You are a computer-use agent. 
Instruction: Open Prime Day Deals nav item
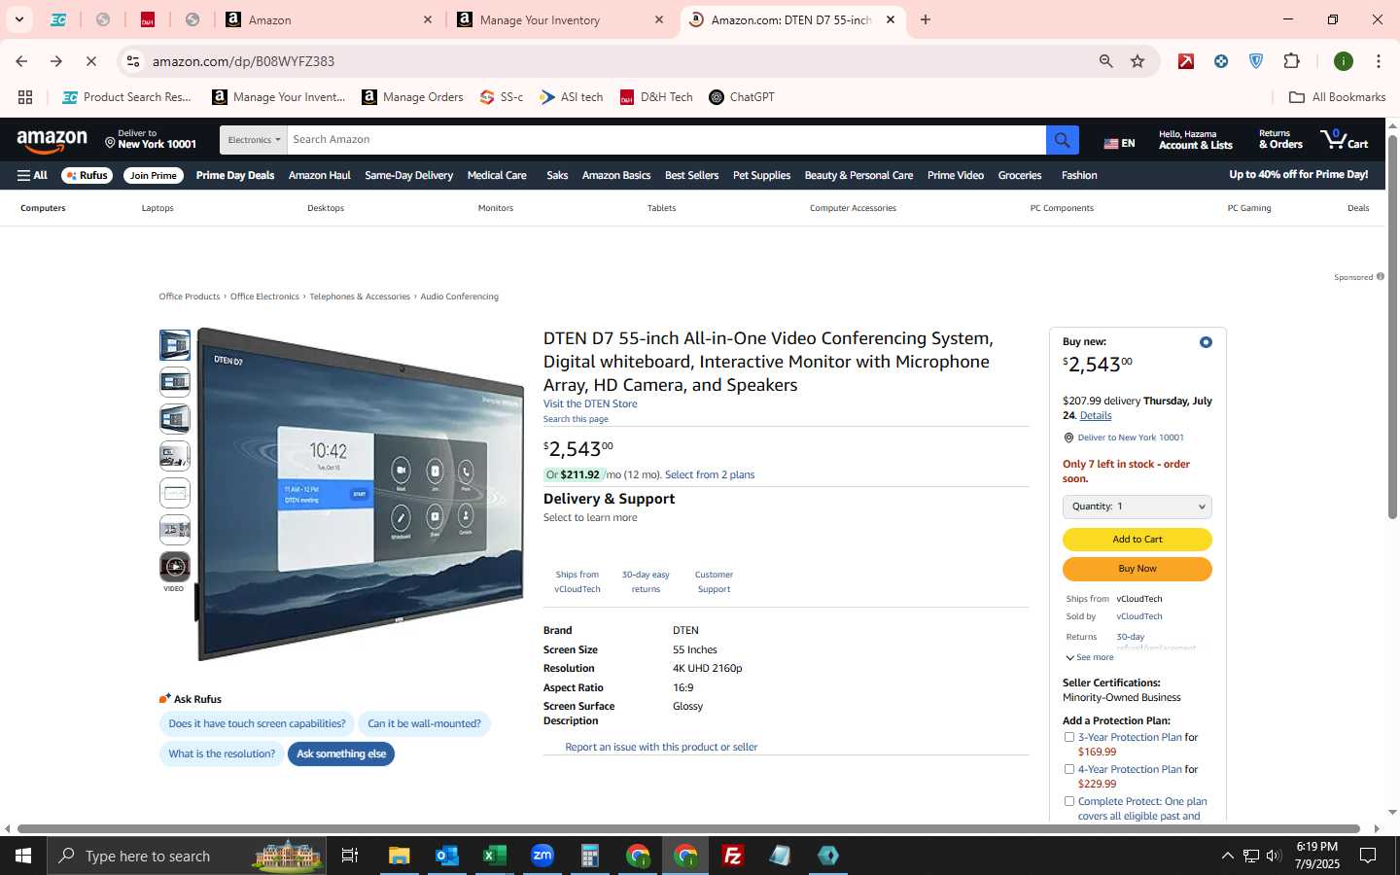pyautogui.click(x=234, y=176)
